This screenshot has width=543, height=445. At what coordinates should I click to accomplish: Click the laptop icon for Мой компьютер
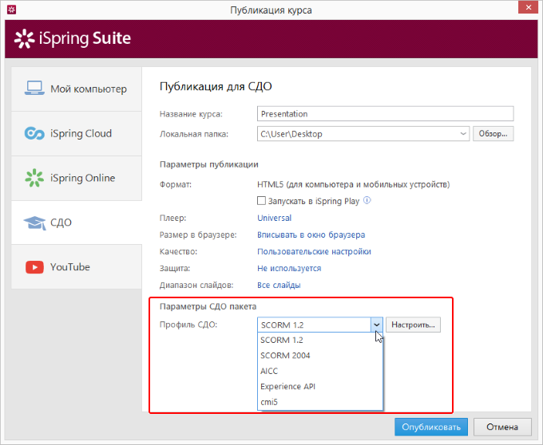pyautogui.click(x=34, y=89)
